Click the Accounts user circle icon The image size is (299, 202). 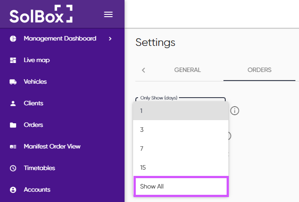point(13,190)
